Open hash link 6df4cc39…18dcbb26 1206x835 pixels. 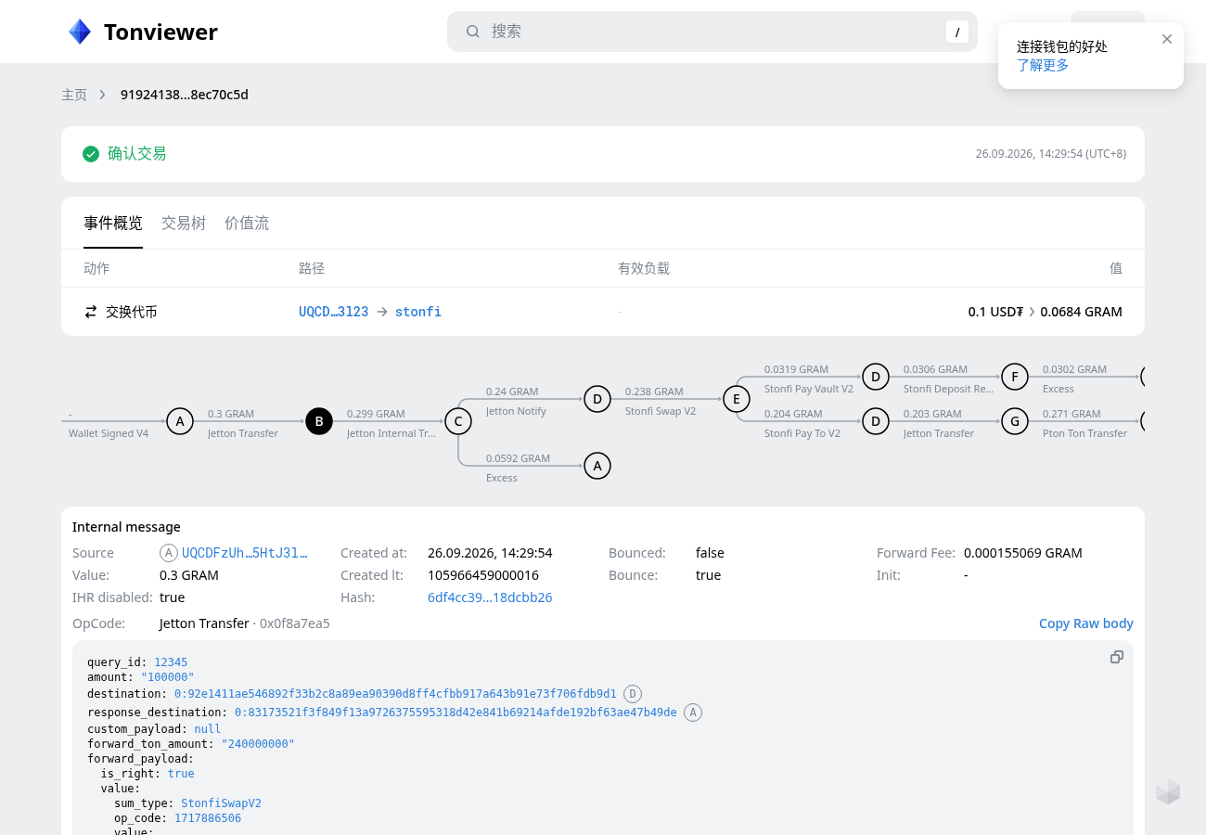(490, 597)
